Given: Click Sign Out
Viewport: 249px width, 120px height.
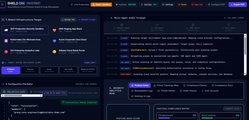Looking at the screenshot, I should pyautogui.click(x=197, y=5).
